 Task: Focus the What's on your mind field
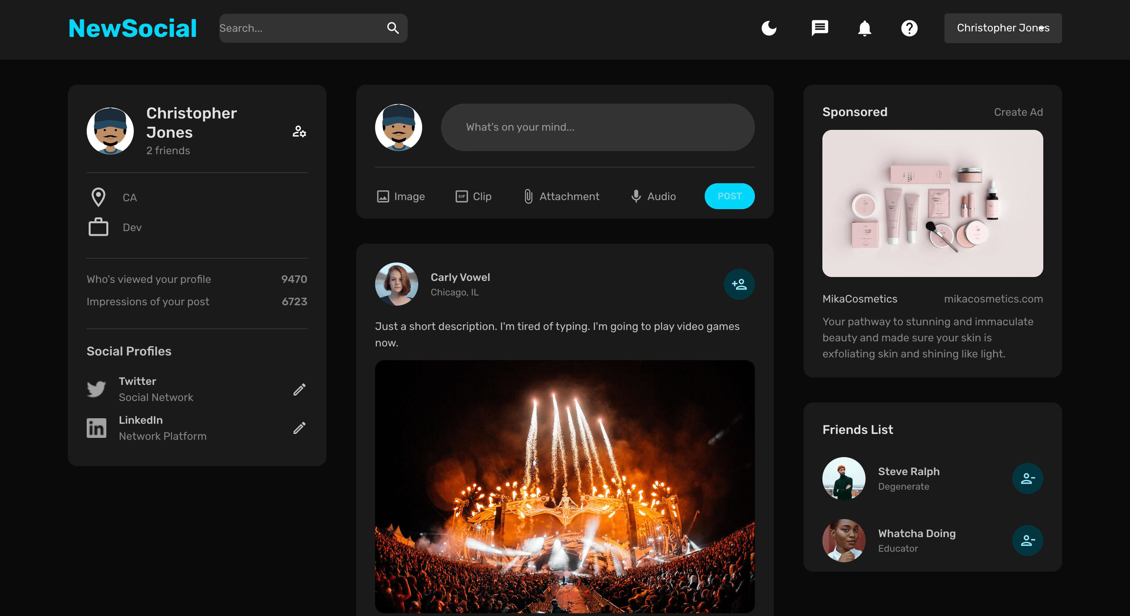pyautogui.click(x=598, y=127)
